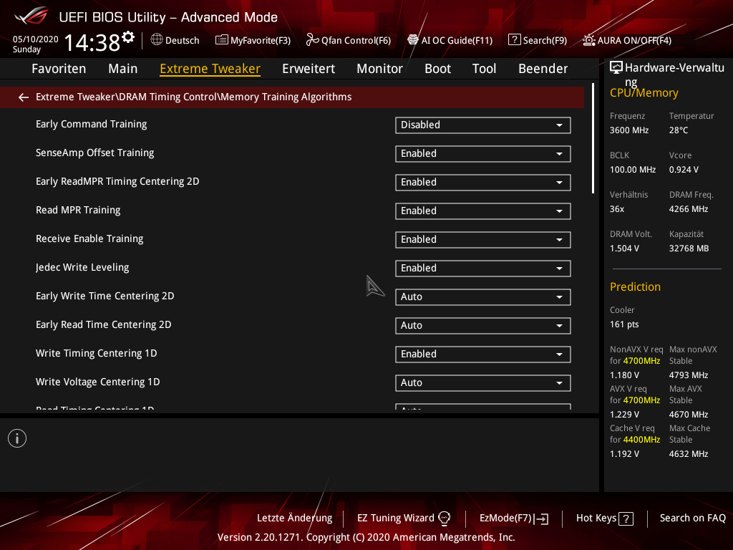Switch to Boot tab
The width and height of the screenshot is (733, 550).
tap(437, 68)
